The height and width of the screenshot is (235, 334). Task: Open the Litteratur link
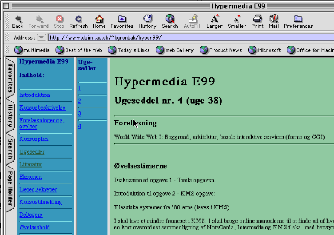(x=31, y=164)
